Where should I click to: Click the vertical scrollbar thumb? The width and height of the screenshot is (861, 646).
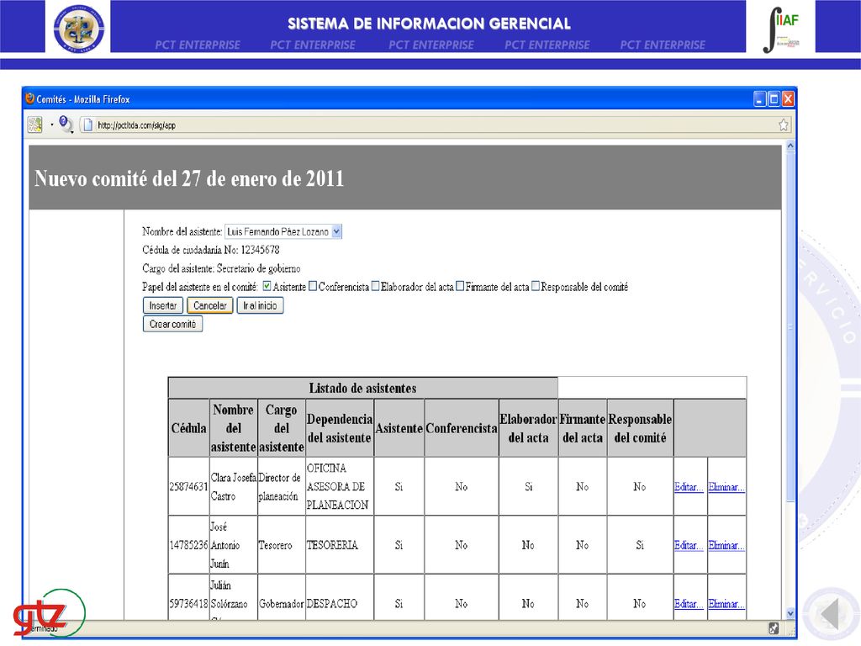tap(790, 326)
